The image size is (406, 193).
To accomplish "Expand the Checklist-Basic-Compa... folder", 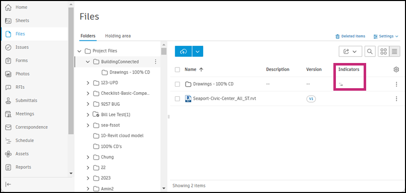I will (88, 93).
